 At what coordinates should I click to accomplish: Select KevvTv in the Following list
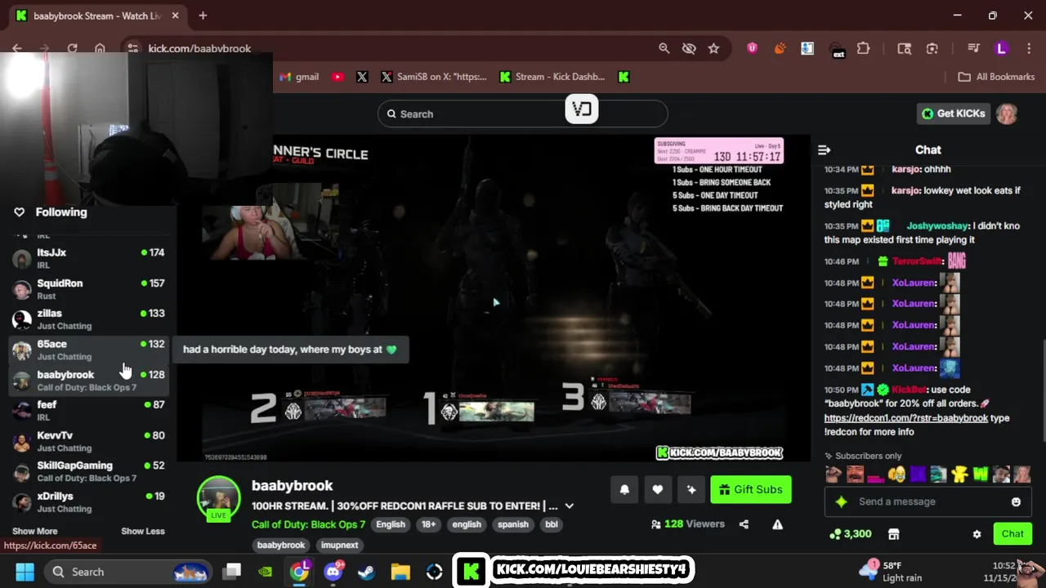(89, 441)
